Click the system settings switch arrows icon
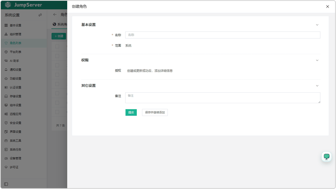 [40, 15]
